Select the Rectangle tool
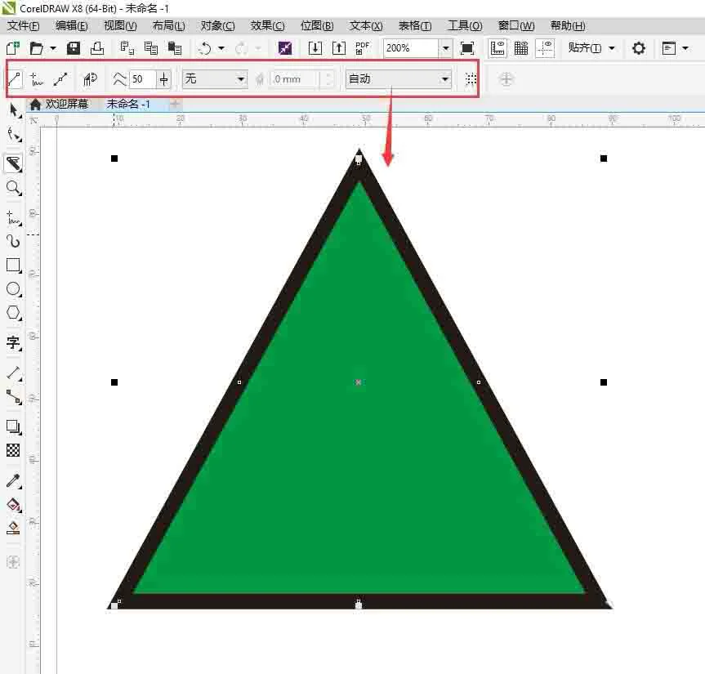 pos(14,266)
